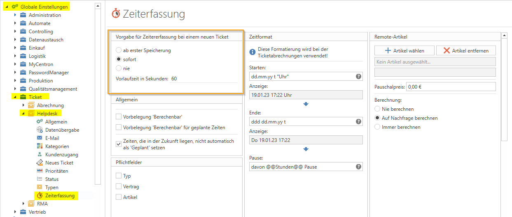Click the Neues Ticket icon in tree
The height and width of the screenshot is (217, 512).
pos(40,163)
